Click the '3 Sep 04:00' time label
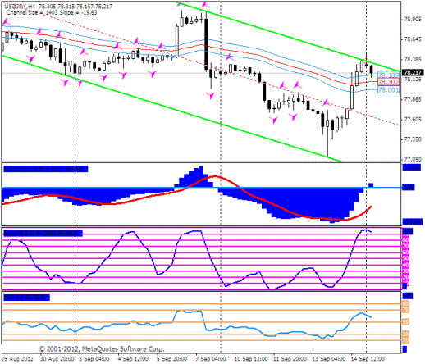Viewport: 425px width, 364px height. coord(94,359)
